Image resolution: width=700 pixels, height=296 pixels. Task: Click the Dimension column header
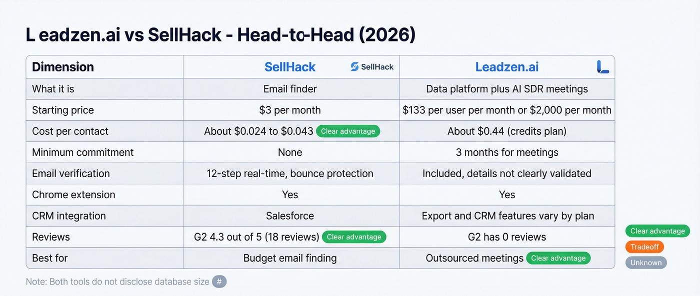click(x=63, y=67)
